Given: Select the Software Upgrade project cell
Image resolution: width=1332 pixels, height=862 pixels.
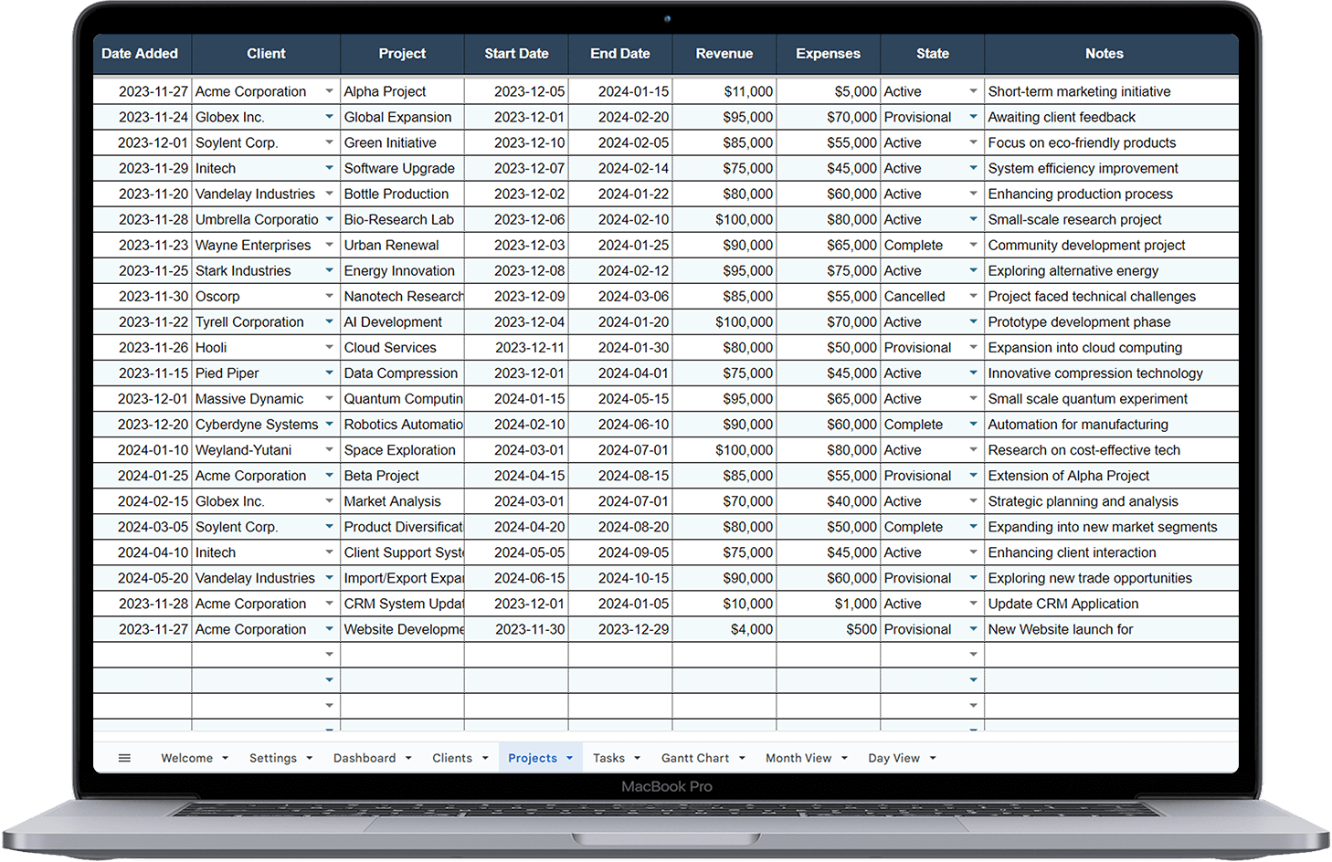Looking at the screenshot, I should tap(402, 168).
